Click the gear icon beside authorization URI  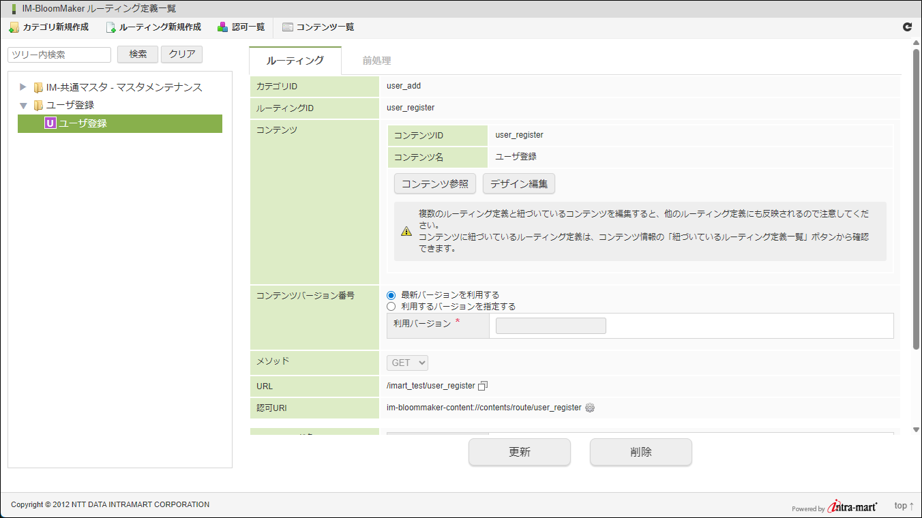[x=590, y=408]
